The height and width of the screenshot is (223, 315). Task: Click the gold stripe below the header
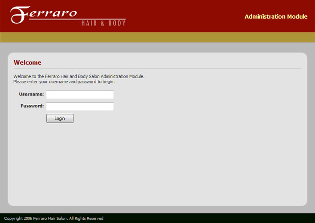[x=157, y=37]
